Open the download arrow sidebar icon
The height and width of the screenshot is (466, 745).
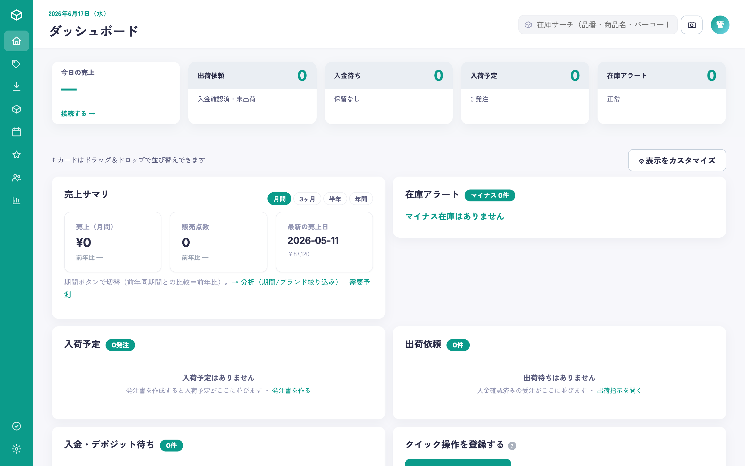pyautogui.click(x=16, y=87)
